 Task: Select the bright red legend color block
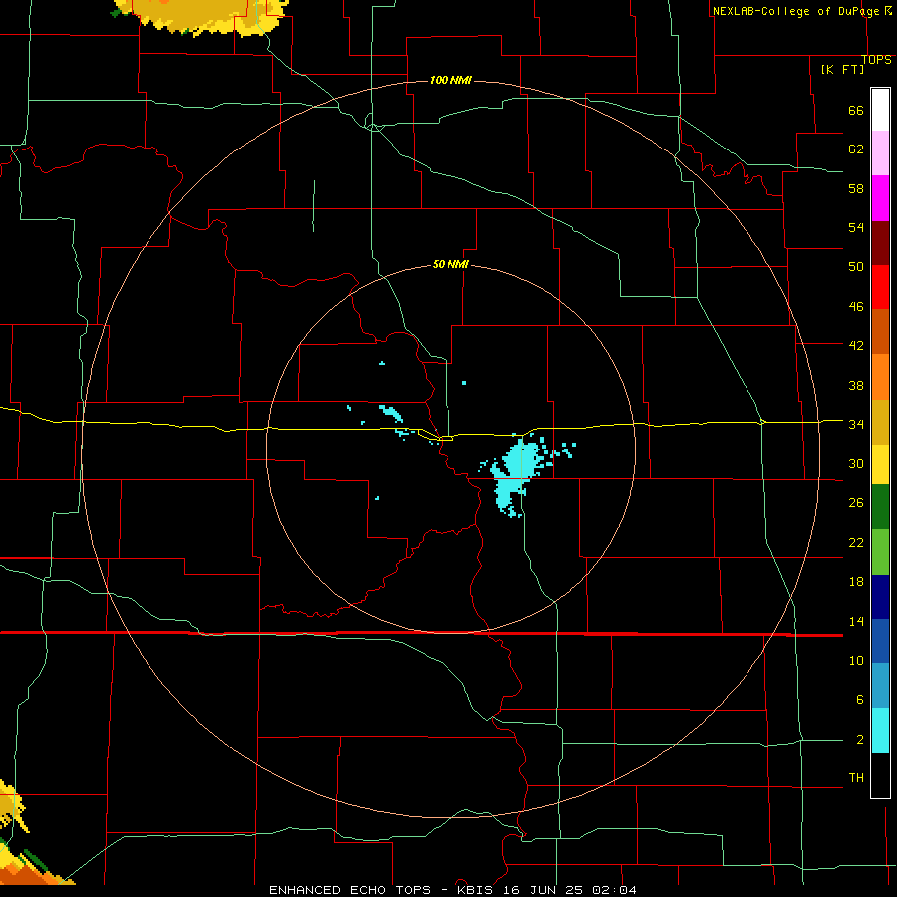880,287
